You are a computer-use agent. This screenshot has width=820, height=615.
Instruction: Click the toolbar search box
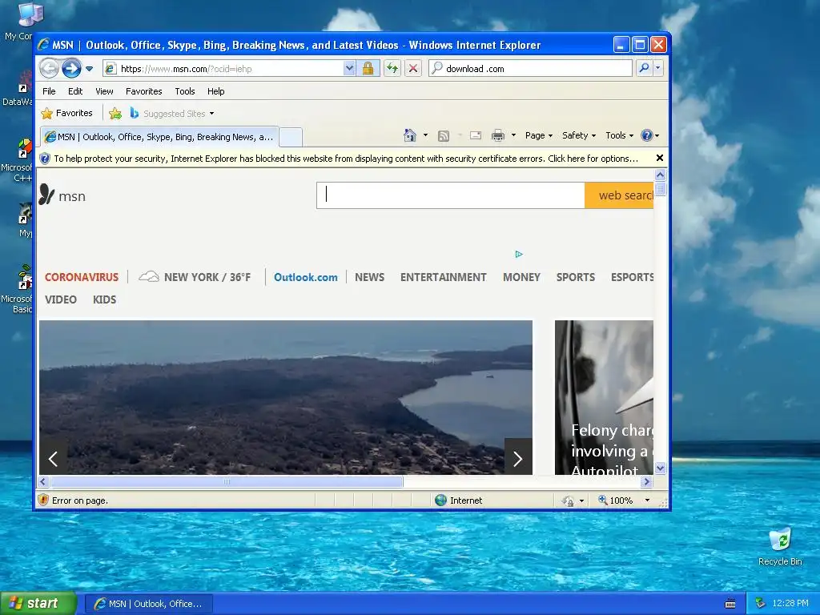coord(531,69)
